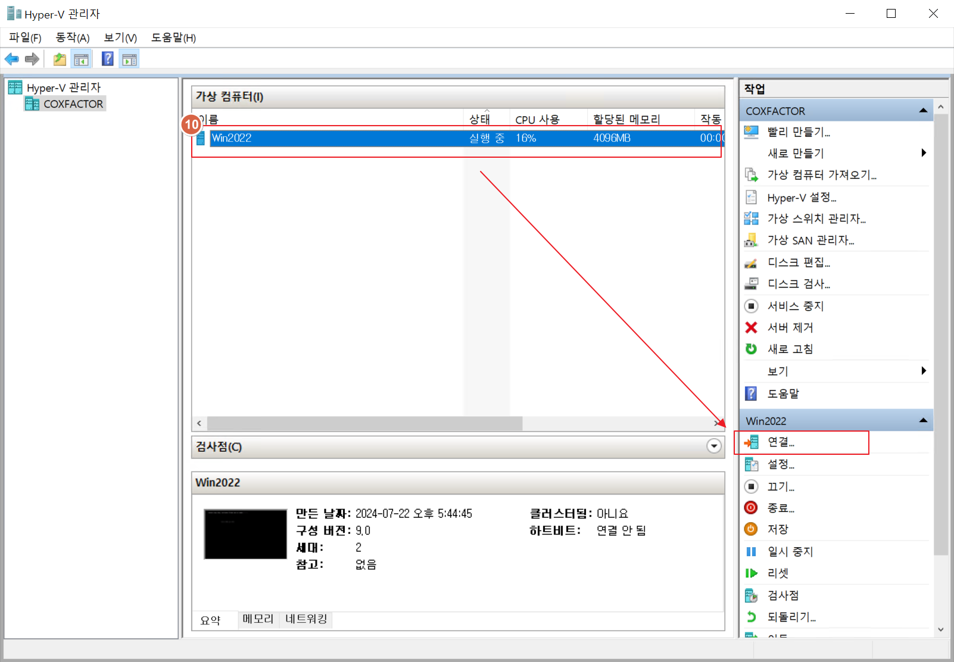
Task: Click the green Refresh (새로 고침) icon
Action: pos(752,349)
